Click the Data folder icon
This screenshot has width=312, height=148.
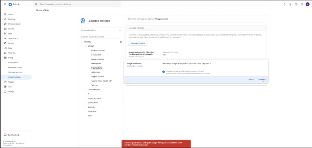[x=5, y=48]
